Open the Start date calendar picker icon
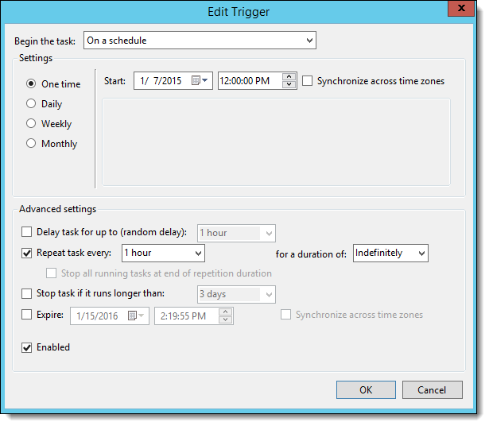This screenshot has width=489, height=426. tap(199, 81)
